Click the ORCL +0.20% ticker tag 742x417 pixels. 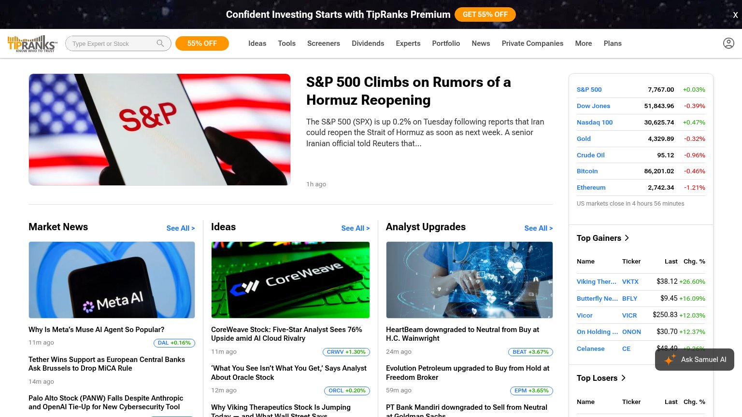click(347, 390)
